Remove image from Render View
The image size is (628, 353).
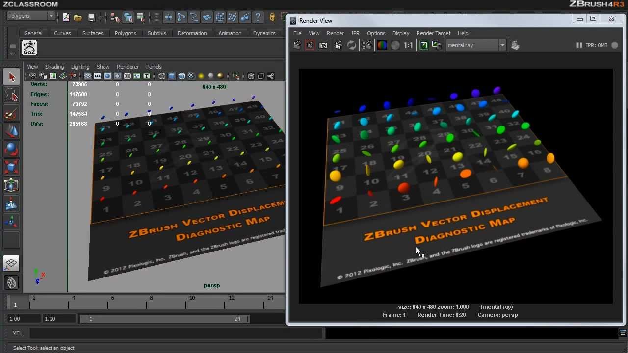pos(436,45)
